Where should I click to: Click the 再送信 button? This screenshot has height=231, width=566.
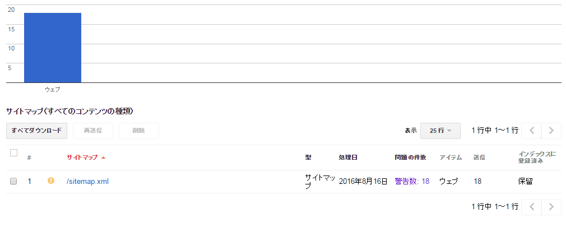pyautogui.click(x=93, y=131)
